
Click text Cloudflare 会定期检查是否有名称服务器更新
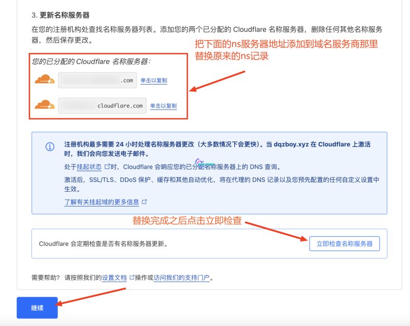coord(104,244)
